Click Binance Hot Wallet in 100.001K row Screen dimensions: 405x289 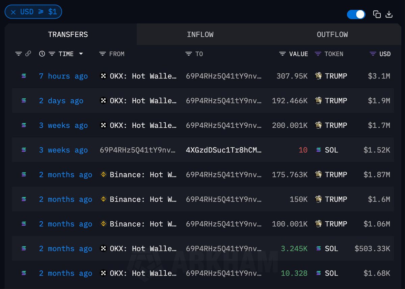coord(143,224)
